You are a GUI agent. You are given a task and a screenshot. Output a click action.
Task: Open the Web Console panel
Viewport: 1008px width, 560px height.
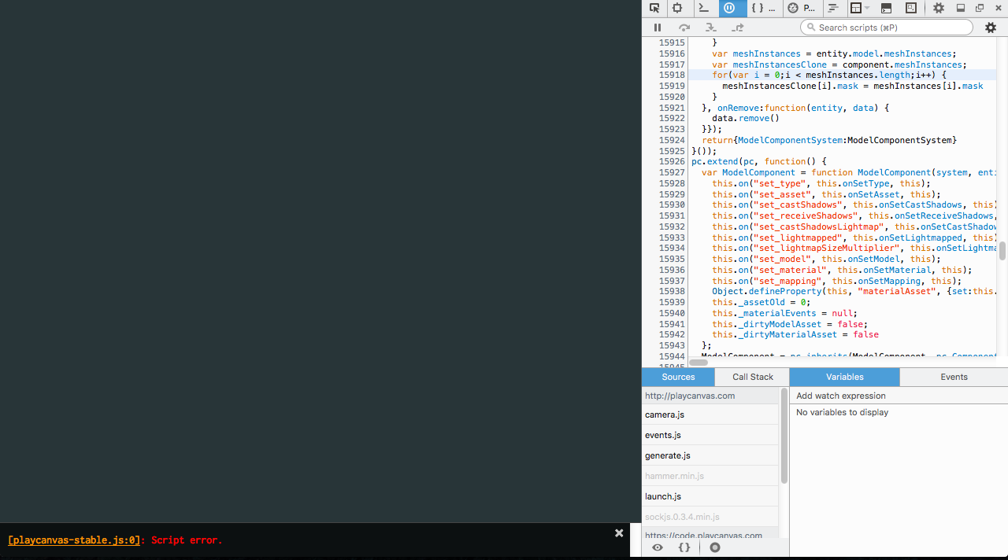coord(703,8)
